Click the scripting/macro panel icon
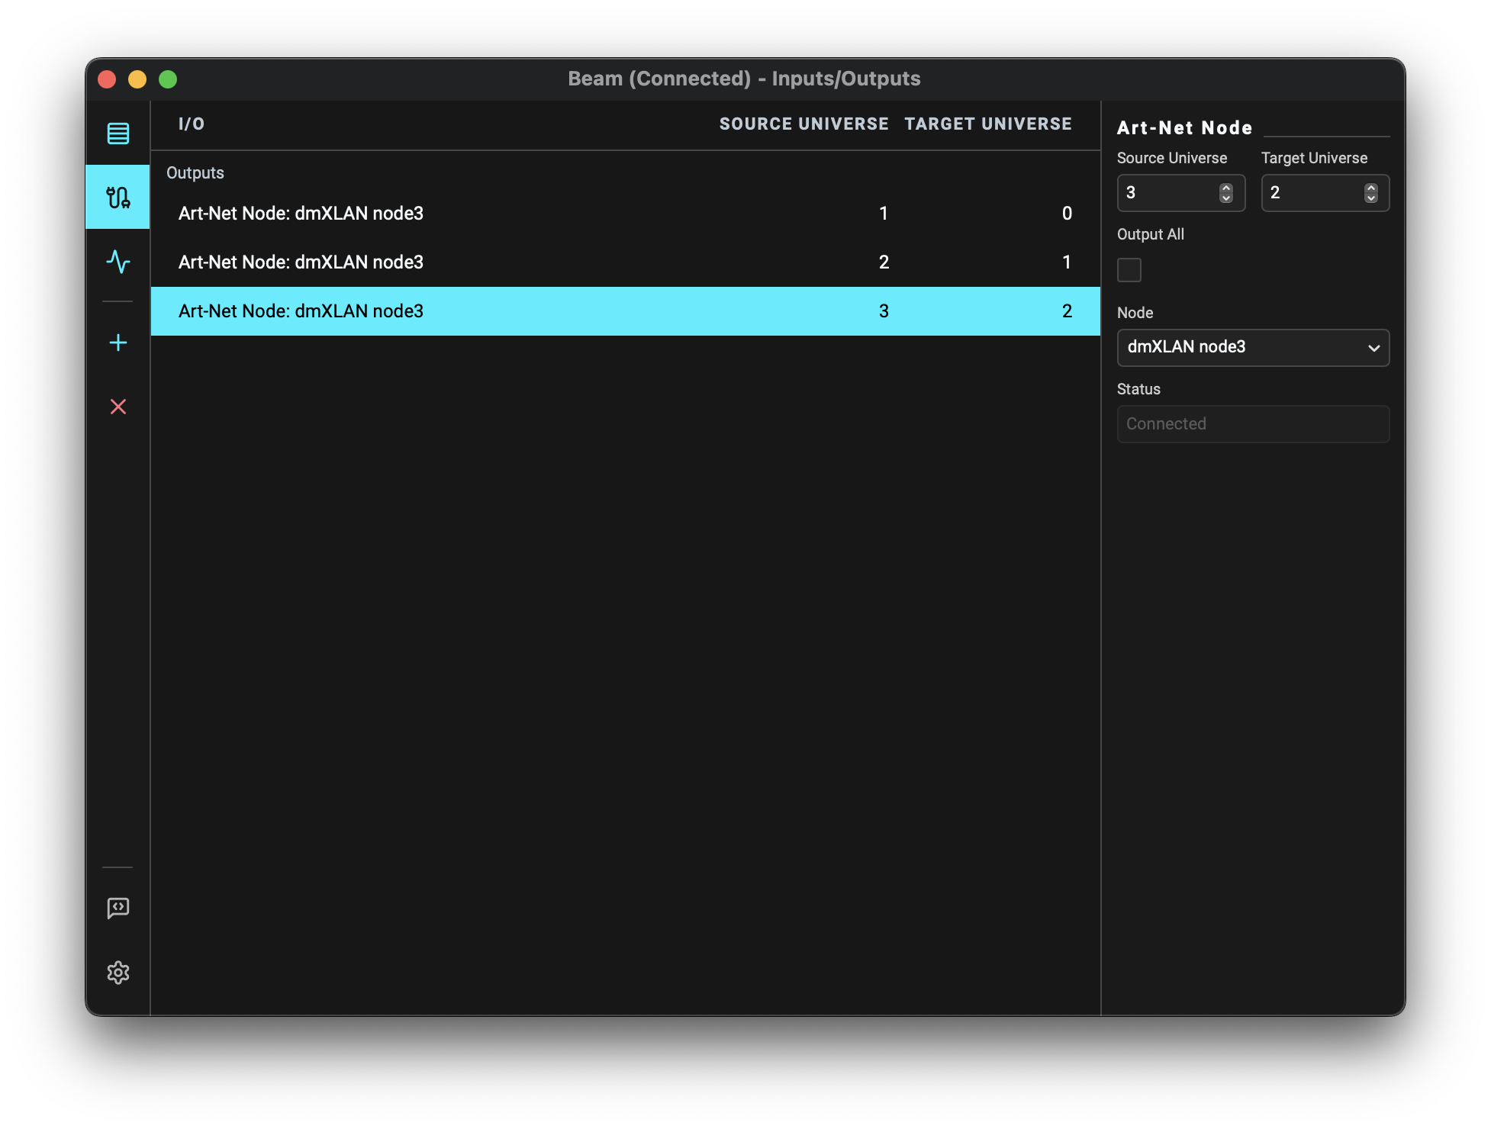This screenshot has height=1129, width=1491. tap(118, 907)
